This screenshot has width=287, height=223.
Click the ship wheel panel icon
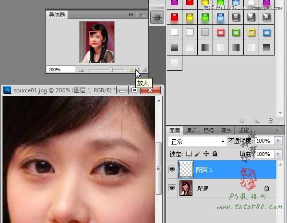coord(157,17)
